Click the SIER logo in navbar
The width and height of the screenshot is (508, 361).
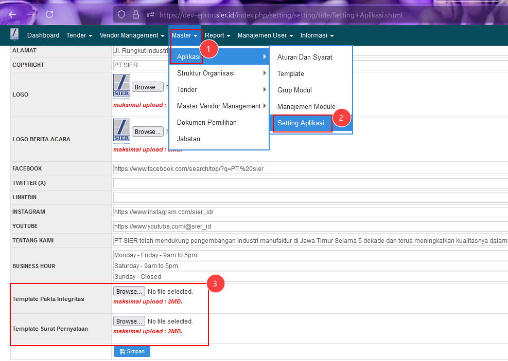coord(14,35)
